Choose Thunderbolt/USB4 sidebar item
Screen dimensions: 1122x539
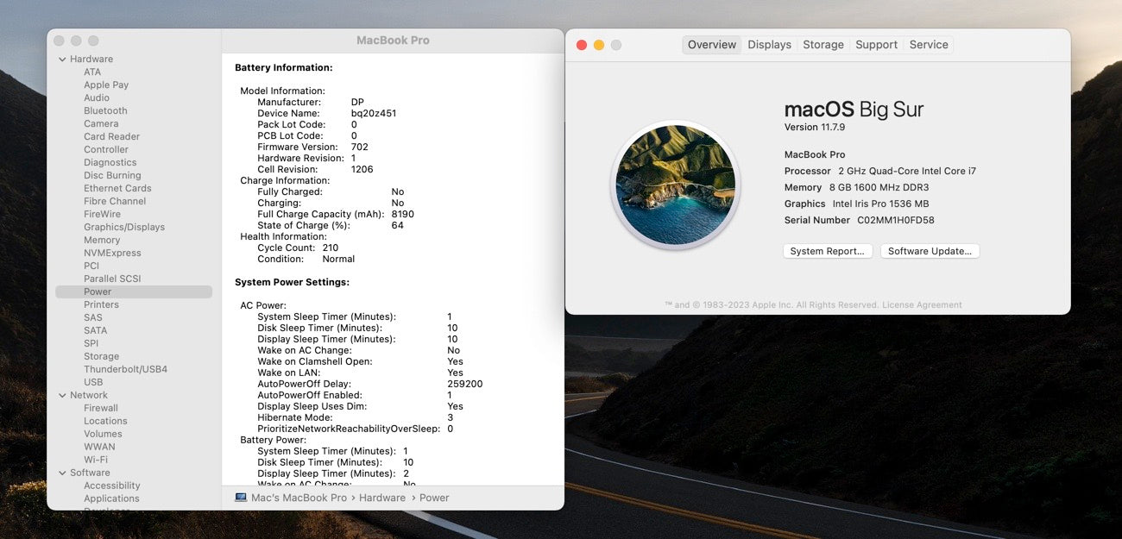point(125,370)
